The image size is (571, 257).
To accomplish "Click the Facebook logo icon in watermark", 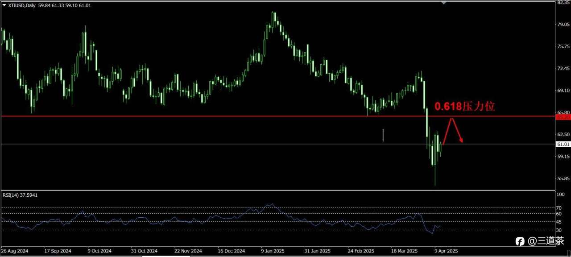I will [520, 241].
